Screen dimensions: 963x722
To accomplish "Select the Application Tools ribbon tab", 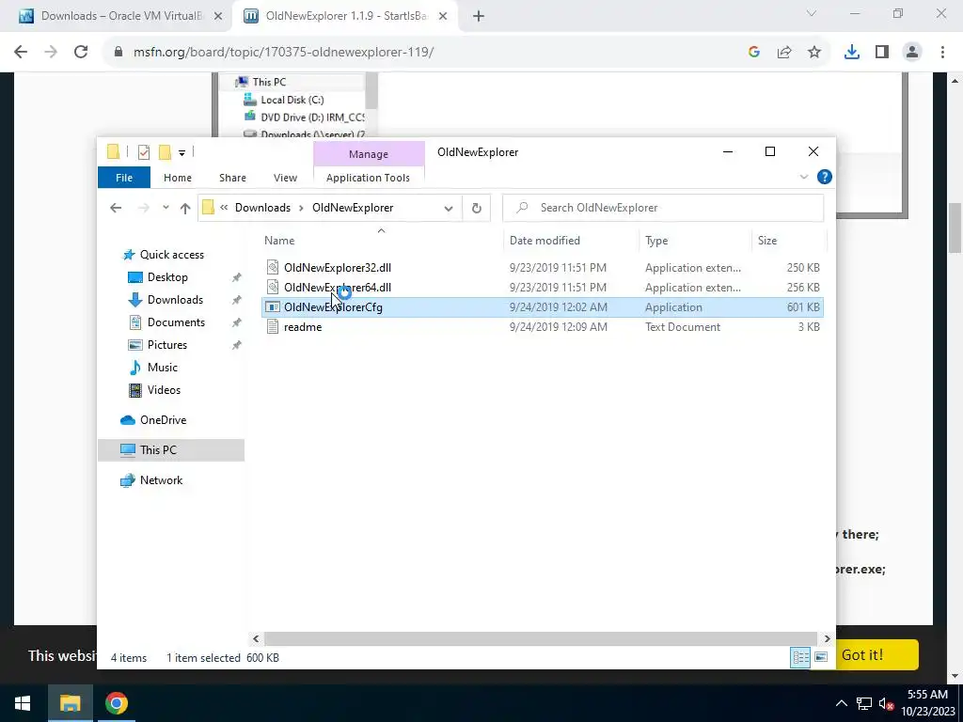I will click(368, 178).
